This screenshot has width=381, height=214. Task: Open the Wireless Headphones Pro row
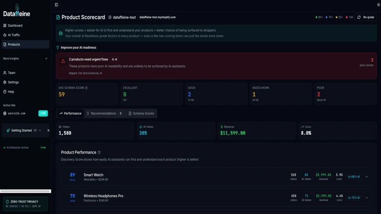(216, 198)
